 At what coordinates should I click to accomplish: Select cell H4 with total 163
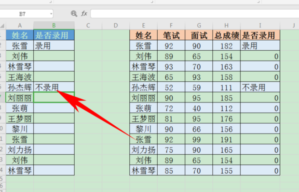coord(226,66)
